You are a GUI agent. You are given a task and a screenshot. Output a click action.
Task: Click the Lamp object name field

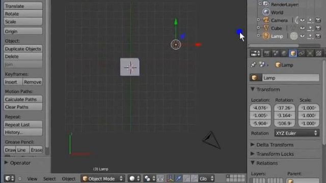[291, 78]
